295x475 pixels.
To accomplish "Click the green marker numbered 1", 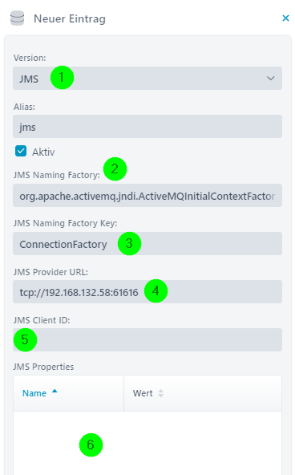I will pyautogui.click(x=62, y=78).
